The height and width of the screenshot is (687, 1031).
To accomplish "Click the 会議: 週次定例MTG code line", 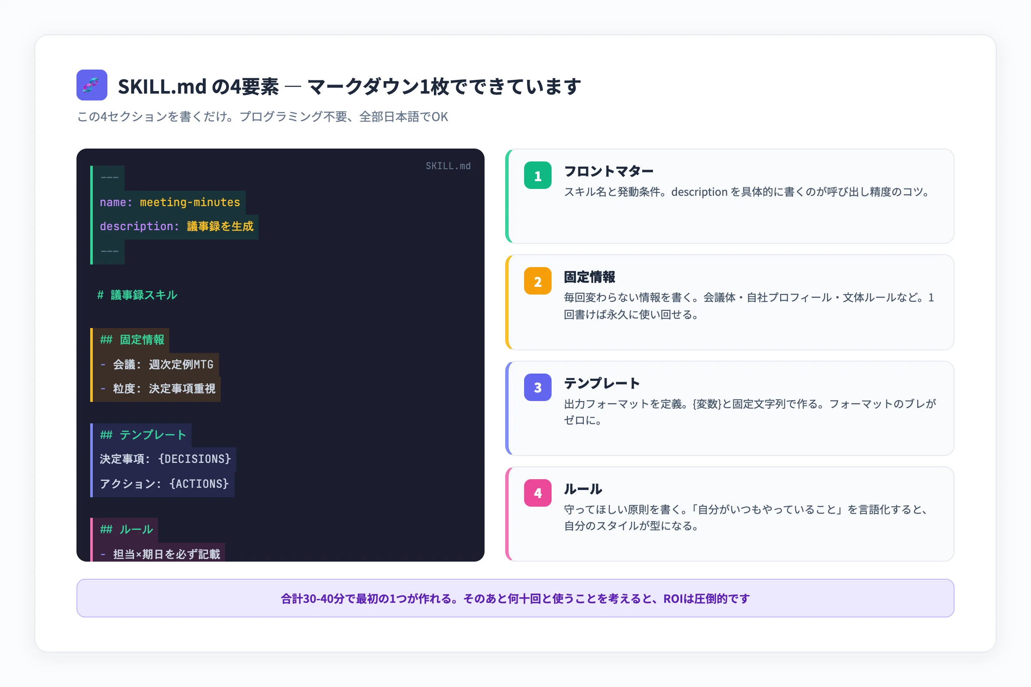I will [157, 365].
